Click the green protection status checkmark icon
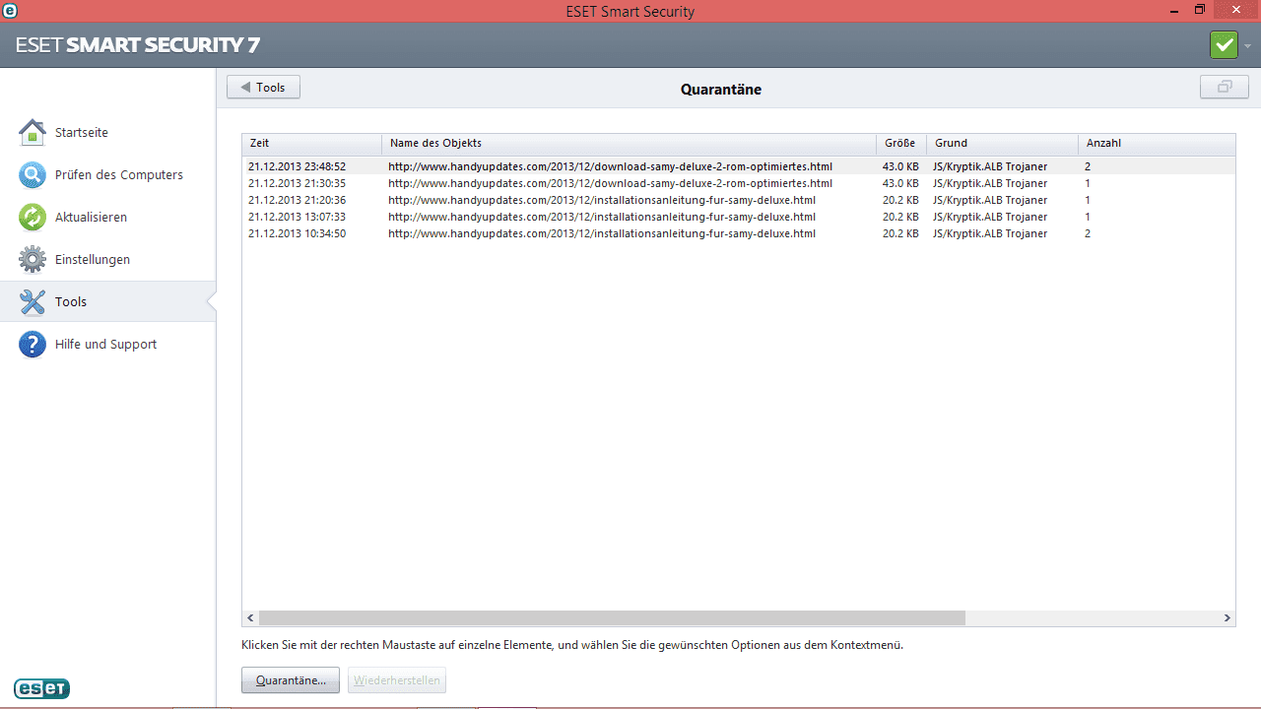Screen dimensions: 1261x709 (1224, 45)
